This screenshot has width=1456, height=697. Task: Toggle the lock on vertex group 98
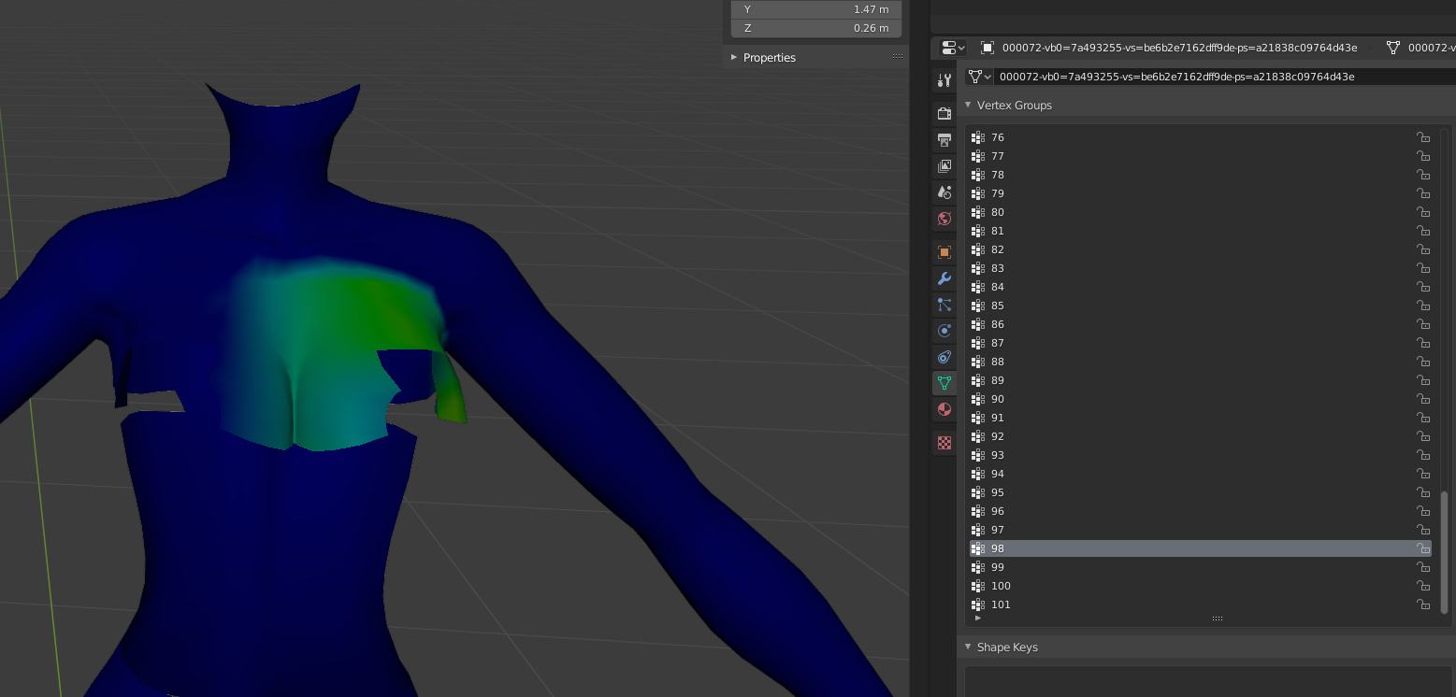click(1423, 548)
